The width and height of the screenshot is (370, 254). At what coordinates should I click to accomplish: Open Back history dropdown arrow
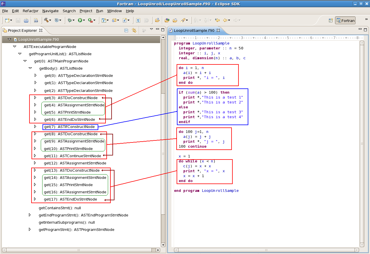[x=229, y=20]
